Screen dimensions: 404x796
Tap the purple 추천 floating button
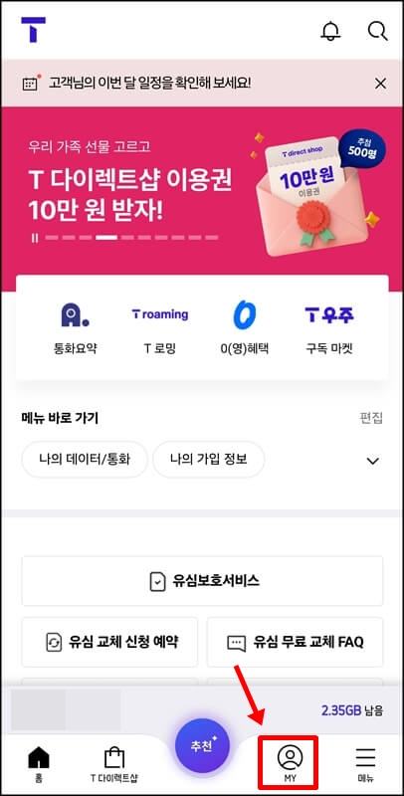pos(202,747)
